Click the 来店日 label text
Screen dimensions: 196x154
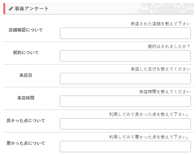pos(25,75)
